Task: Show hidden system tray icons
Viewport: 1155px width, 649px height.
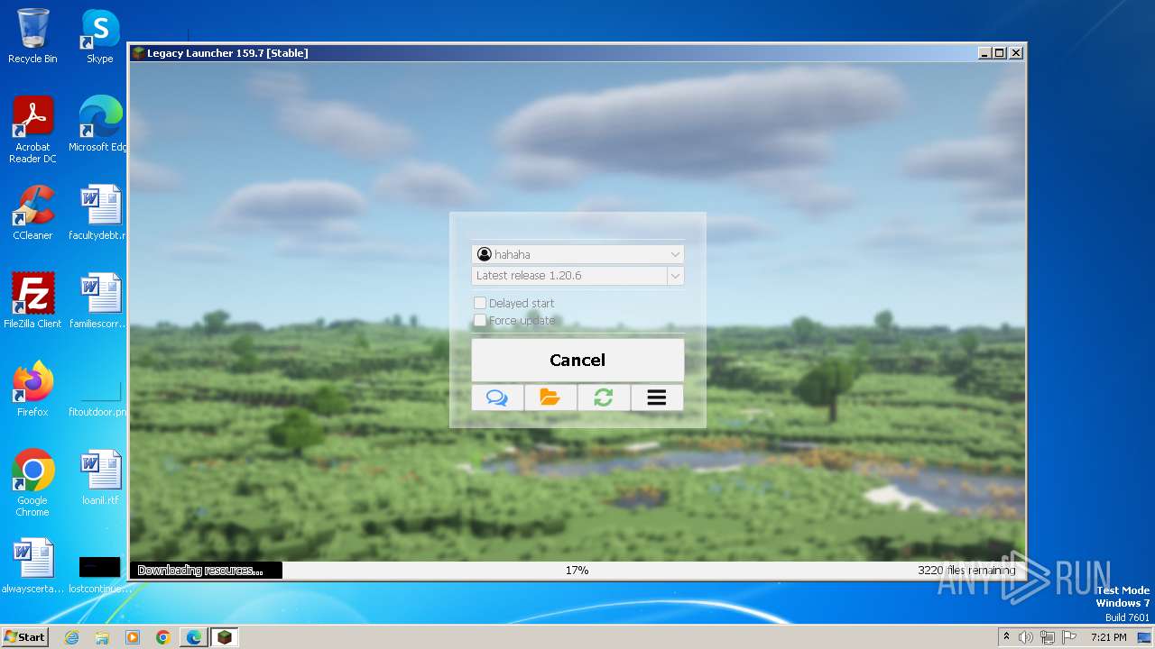Action: pos(1007,636)
